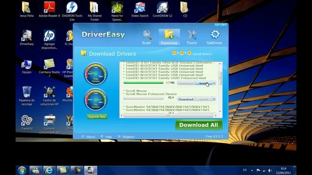This screenshot has height=175, width=312.
Task: Expand dropdown arrow beside Scroll Mouse Download
Action: click(x=214, y=99)
